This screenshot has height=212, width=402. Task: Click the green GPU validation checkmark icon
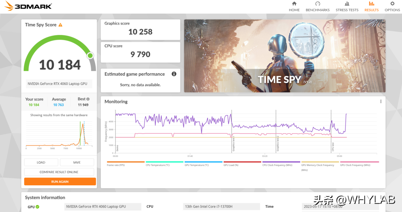pyautogui.click(x=38, y=207)
